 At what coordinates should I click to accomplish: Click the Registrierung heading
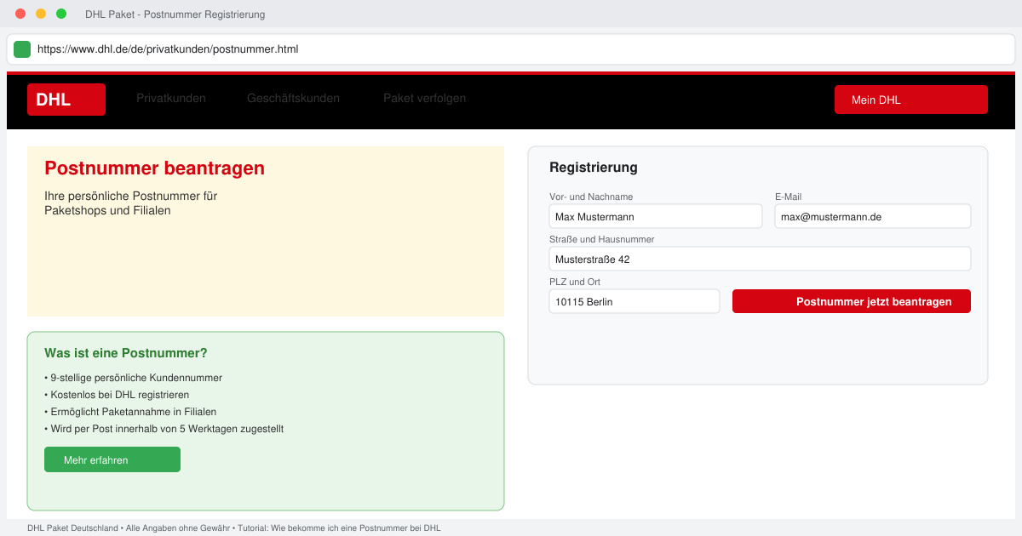point(594,168)
